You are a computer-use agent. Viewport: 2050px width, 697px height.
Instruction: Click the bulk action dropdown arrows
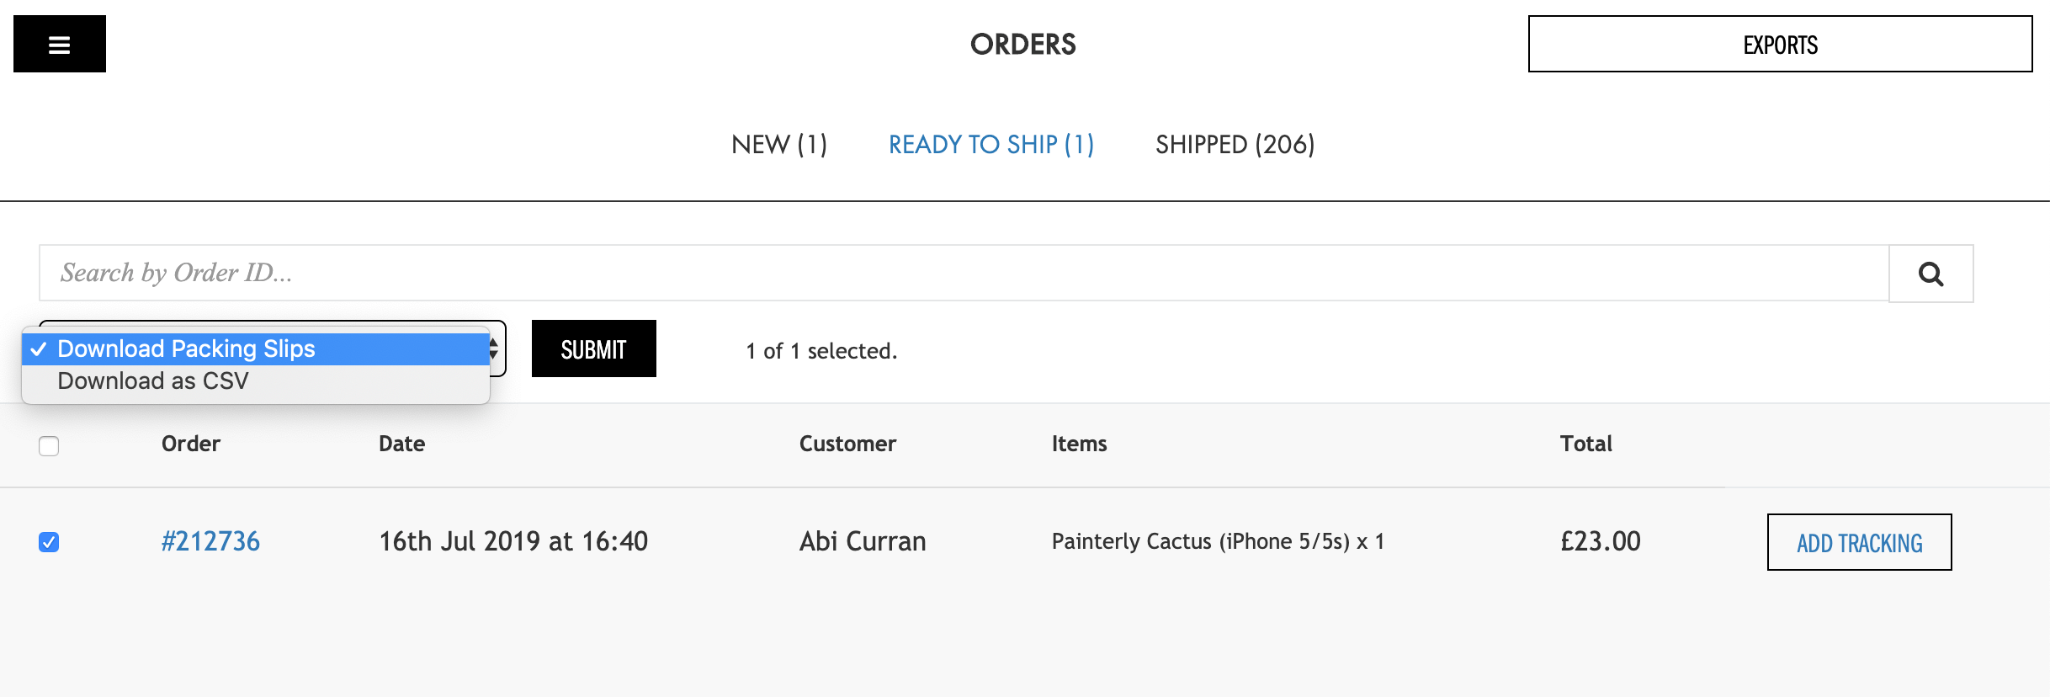pos(495,348)
